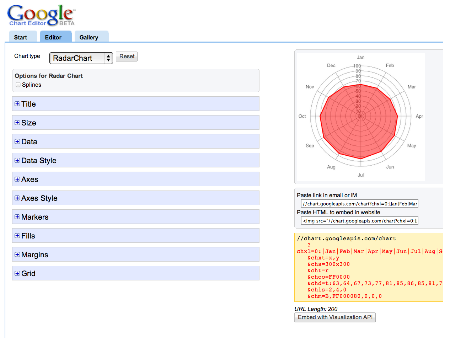Expand the Title section plus icon
The image size is (450, 338).
17,104
